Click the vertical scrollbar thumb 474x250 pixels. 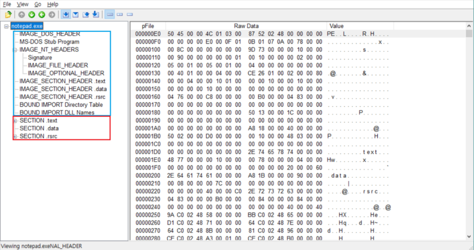coord(469,33)
